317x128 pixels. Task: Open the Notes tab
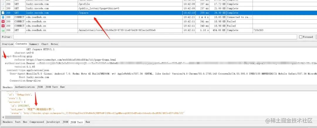pyautogui.click(x=54, y=44)
